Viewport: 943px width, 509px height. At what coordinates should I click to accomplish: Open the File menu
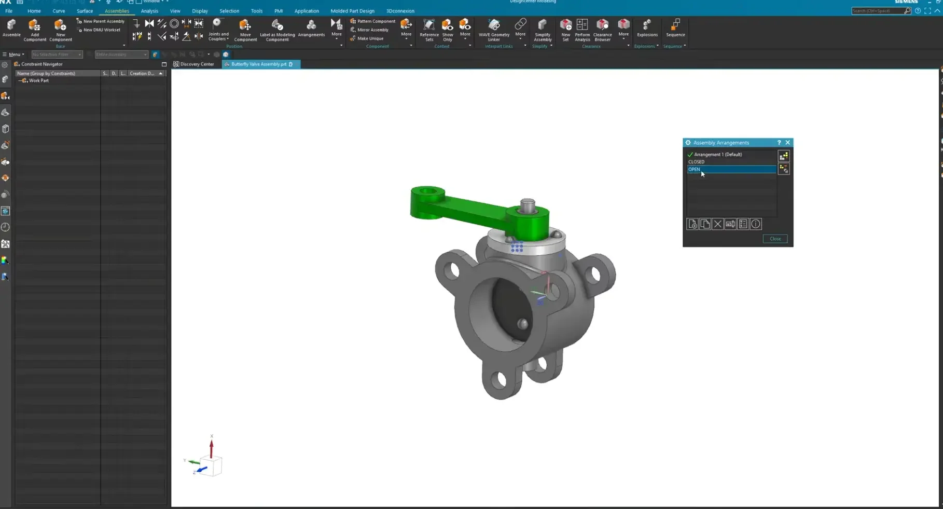point(9,11)
